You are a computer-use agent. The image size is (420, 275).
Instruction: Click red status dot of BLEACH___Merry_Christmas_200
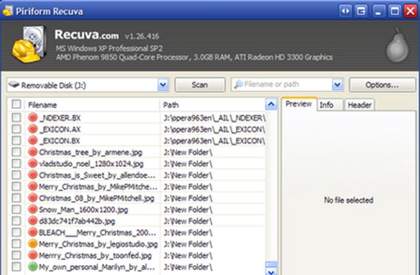pos(33,232)
